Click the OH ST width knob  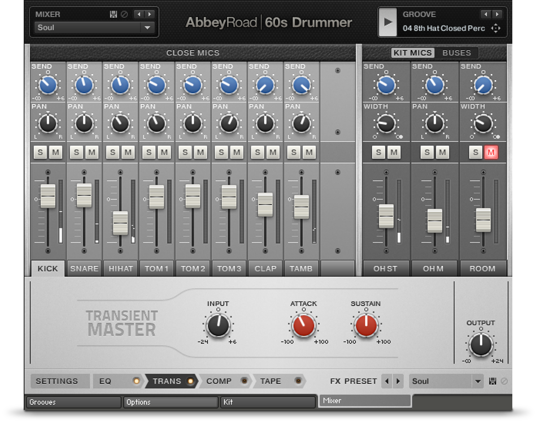pyautogui.click(x=387, y=124)
